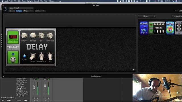
Task: Select Small Bright Combo patch
Action: click(x=22, y=92)
